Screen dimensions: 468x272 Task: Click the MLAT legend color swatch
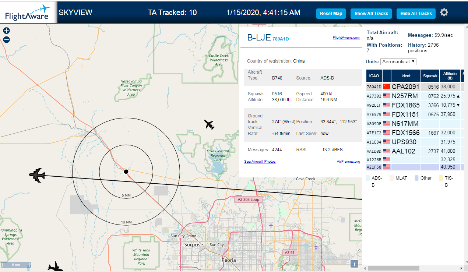(x=392, y=178)
